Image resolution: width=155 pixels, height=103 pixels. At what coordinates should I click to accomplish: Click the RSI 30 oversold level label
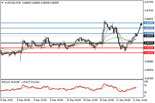146,92
